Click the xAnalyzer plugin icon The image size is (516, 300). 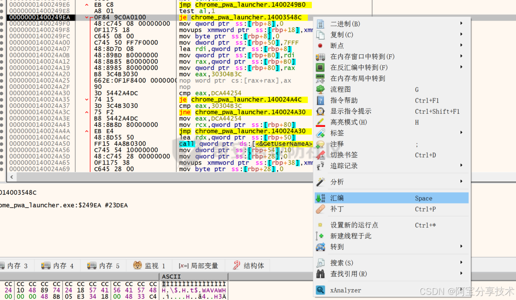point(320,290)
